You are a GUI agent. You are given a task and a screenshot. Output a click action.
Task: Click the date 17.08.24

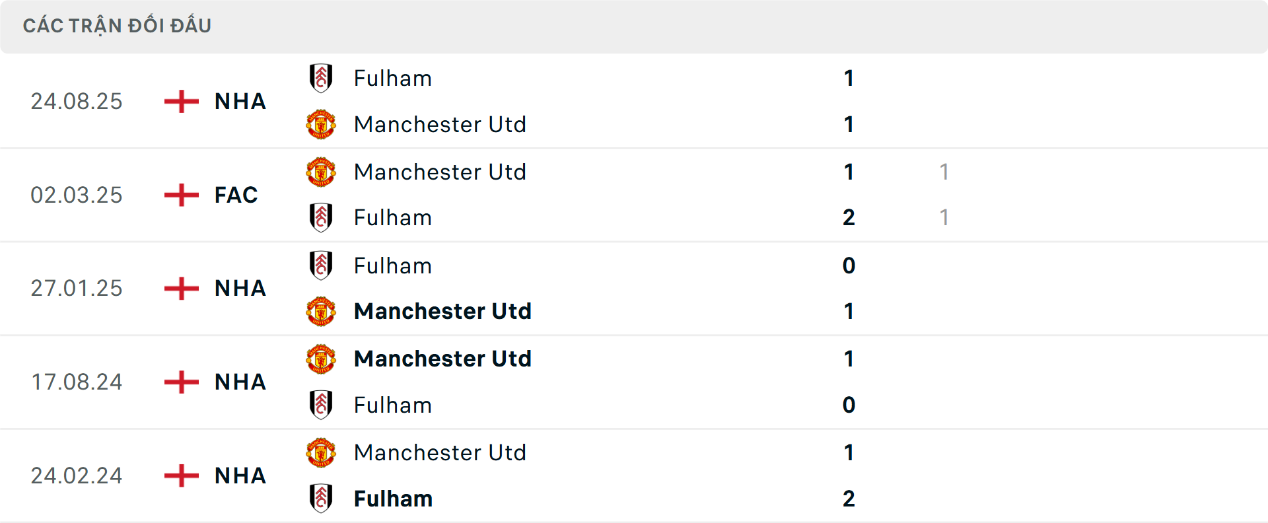point(77,382)
